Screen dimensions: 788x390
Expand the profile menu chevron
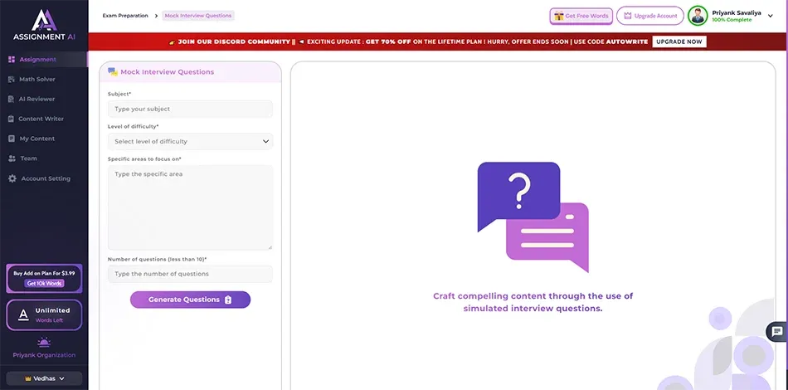(x=771, y=16)
